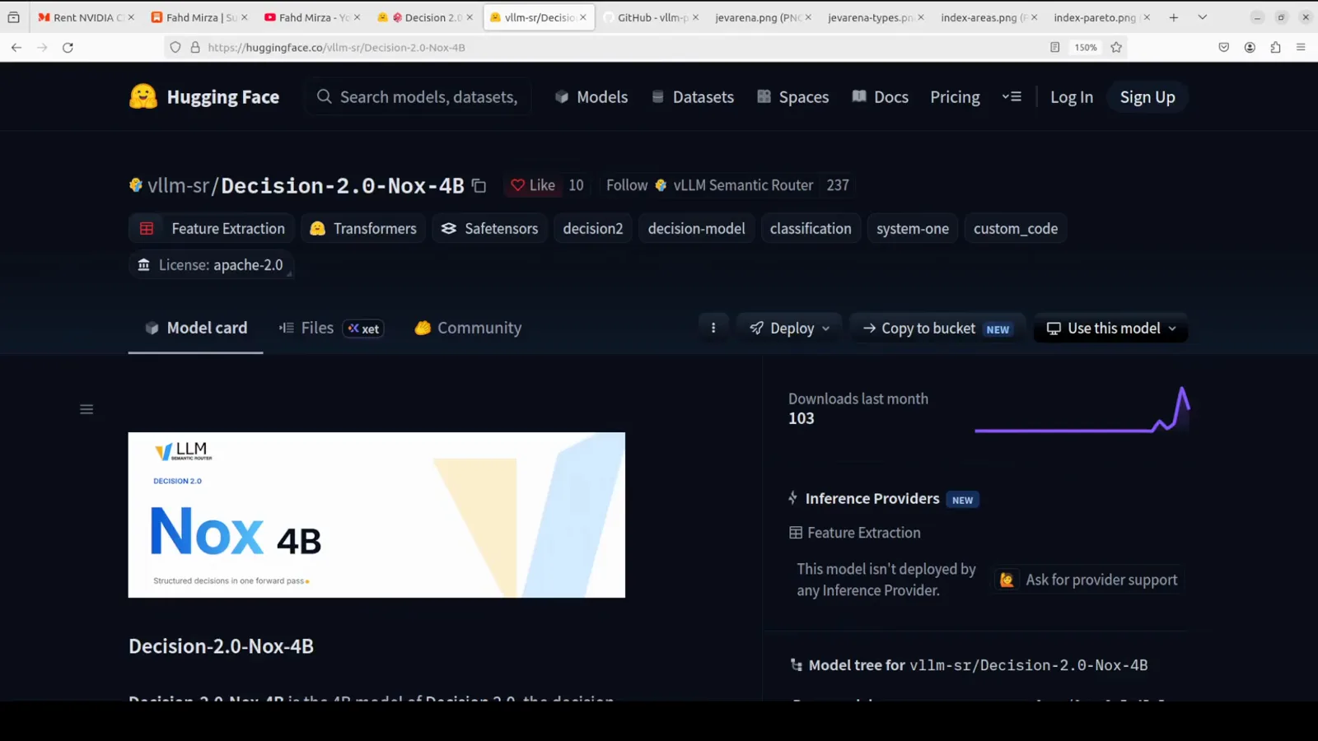Click the Sign Up button

[1147, 97]
